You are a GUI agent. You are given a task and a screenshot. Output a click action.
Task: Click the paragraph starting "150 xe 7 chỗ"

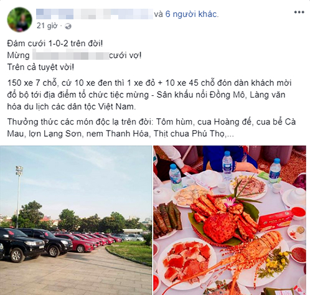tap(149, 95)
